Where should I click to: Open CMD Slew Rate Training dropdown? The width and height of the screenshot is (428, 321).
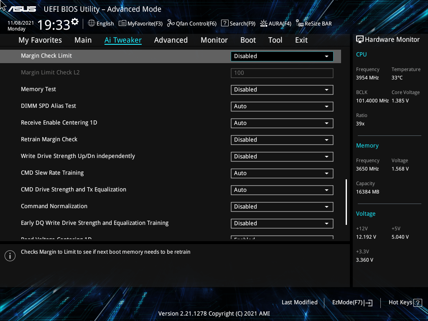point(282,173)
